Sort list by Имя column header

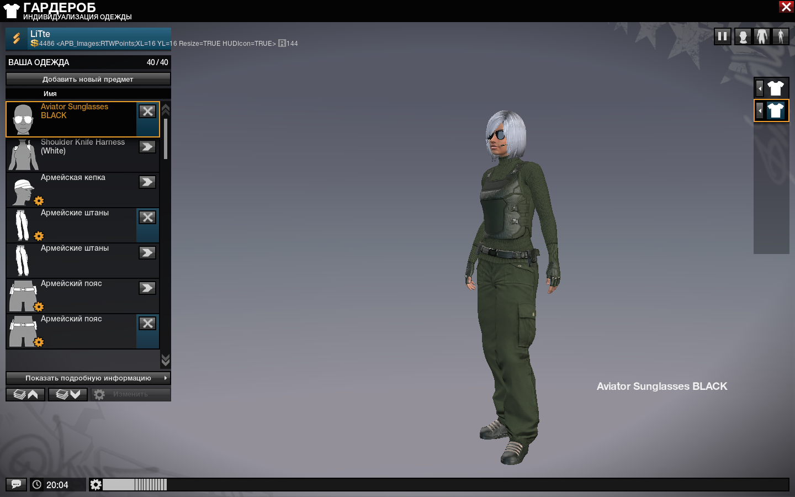[50, 94]
